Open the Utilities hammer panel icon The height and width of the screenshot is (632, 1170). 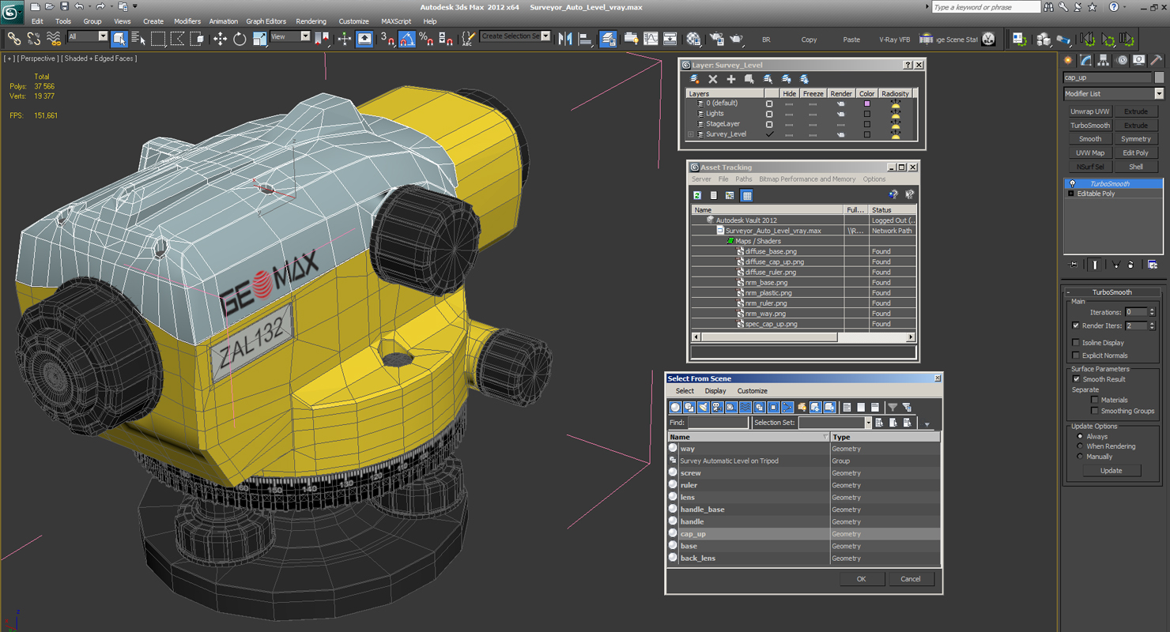coord(1157,60)
